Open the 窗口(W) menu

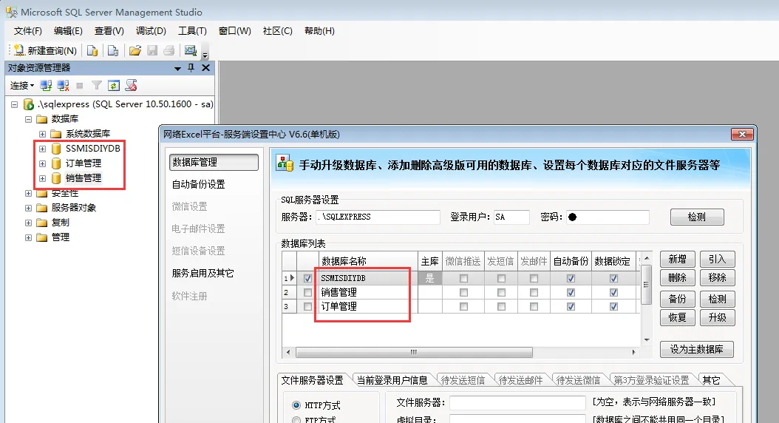point(235,31)
